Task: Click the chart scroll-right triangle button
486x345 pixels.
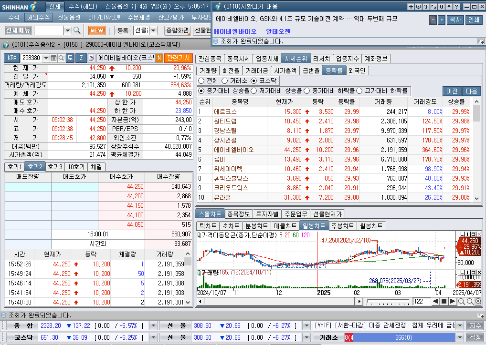Action: click(452, 301)
